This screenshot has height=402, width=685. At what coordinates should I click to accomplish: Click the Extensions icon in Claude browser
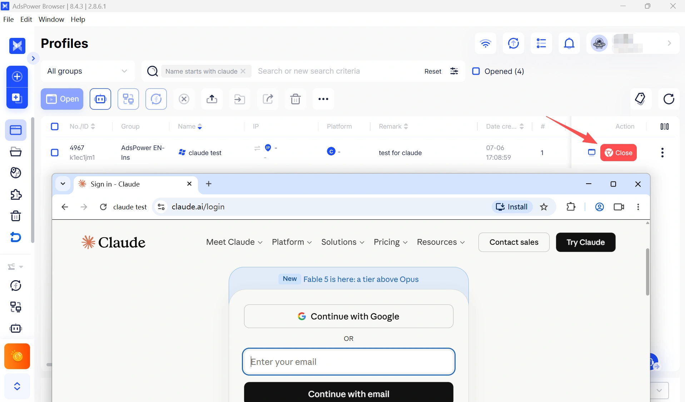point(571,207)
